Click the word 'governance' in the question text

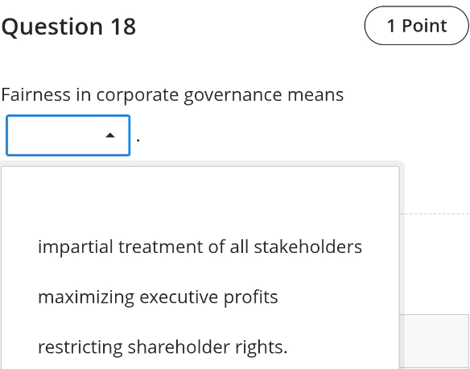233,95
